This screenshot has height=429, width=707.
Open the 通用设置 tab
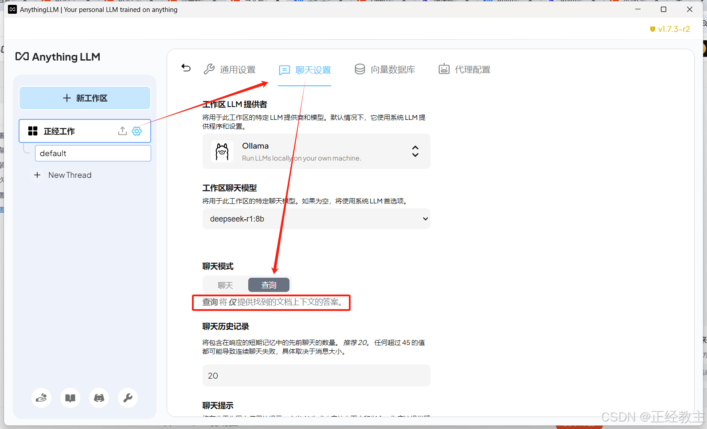[230, 69]
